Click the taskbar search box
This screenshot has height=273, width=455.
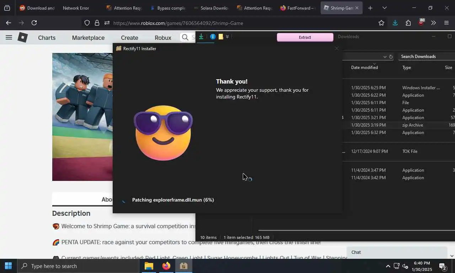pos(78,266)
